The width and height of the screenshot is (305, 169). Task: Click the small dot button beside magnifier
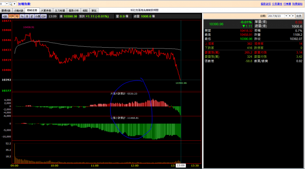[14, 4]
